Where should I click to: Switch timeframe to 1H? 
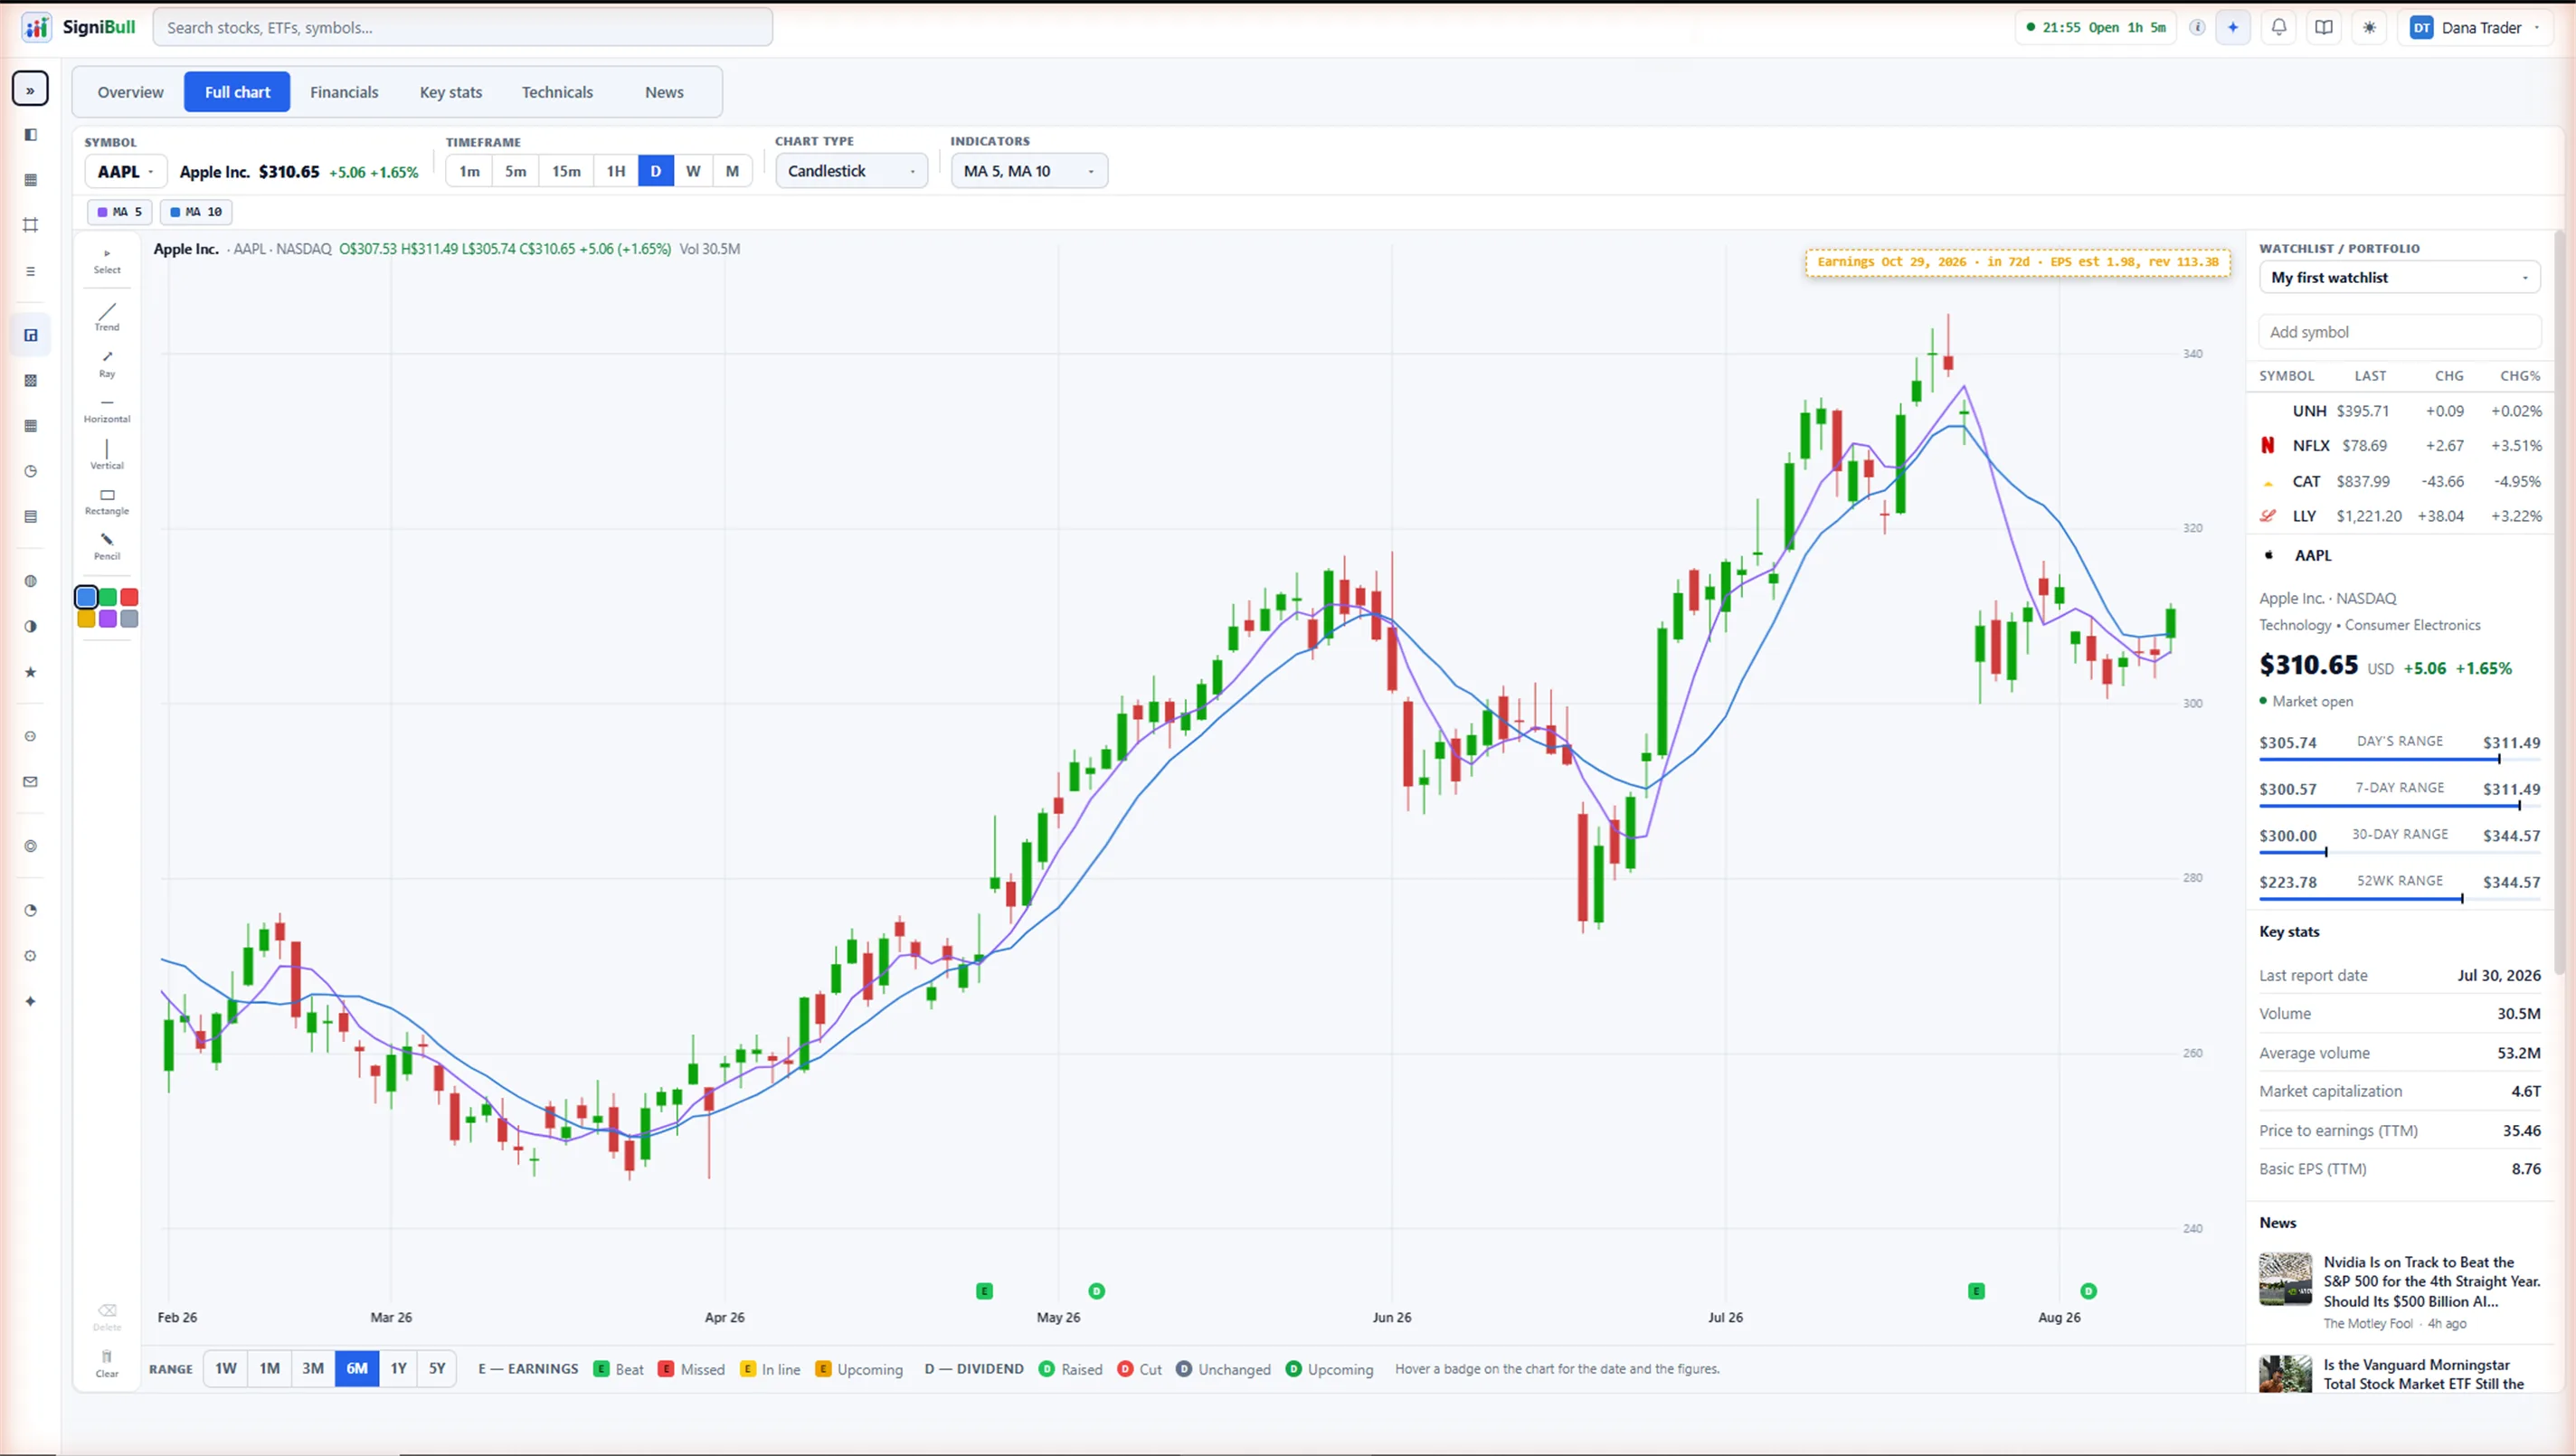pos(616,171)
